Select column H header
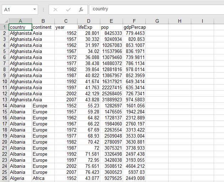Viewport: 224px width, 182px height. tap(180, 21)
